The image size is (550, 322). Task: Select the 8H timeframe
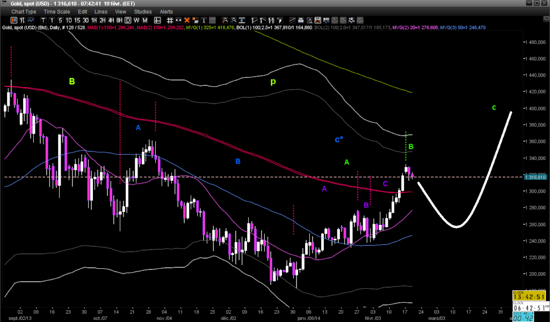point(119,20)
